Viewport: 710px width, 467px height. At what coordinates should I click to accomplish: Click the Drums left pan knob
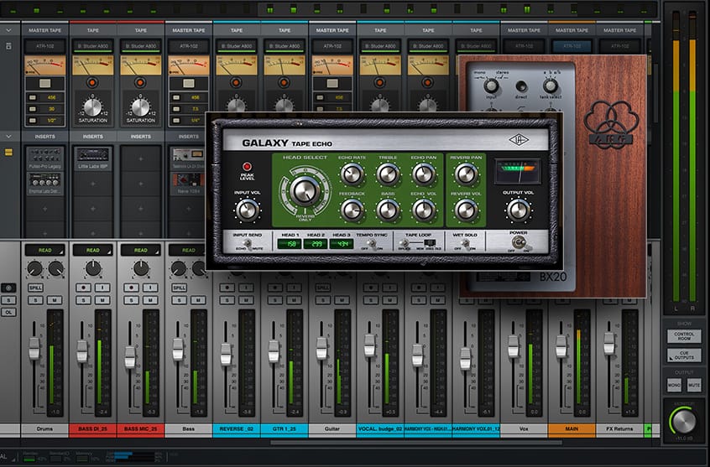pos(35,269)
